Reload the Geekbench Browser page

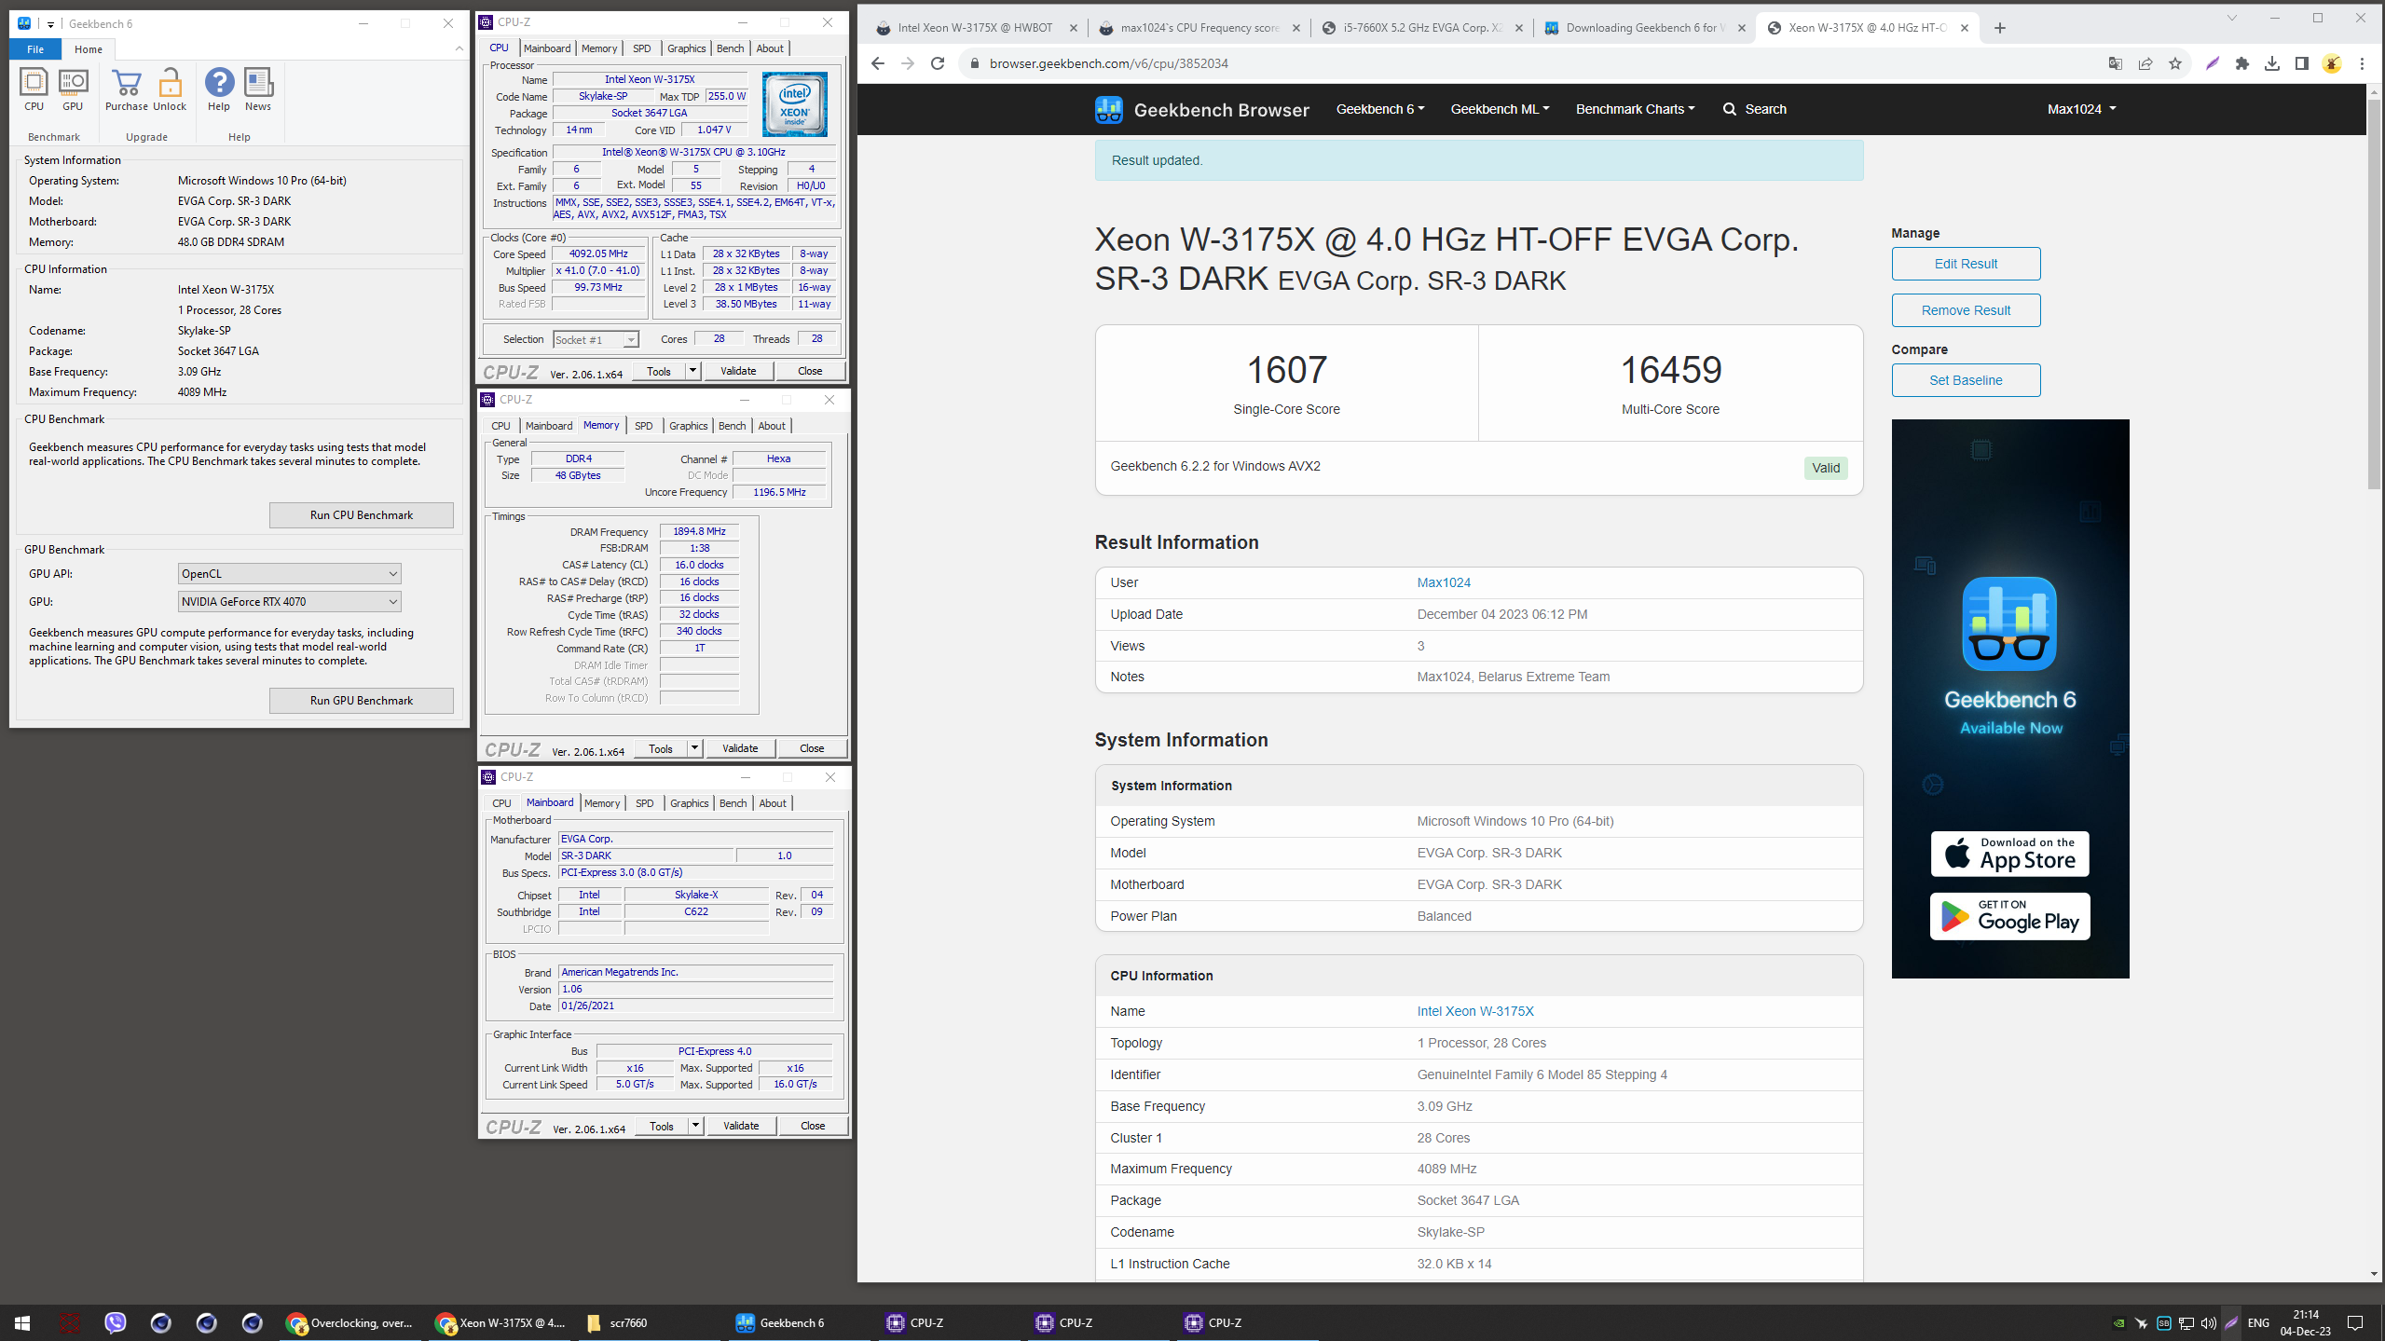(938, 63)
